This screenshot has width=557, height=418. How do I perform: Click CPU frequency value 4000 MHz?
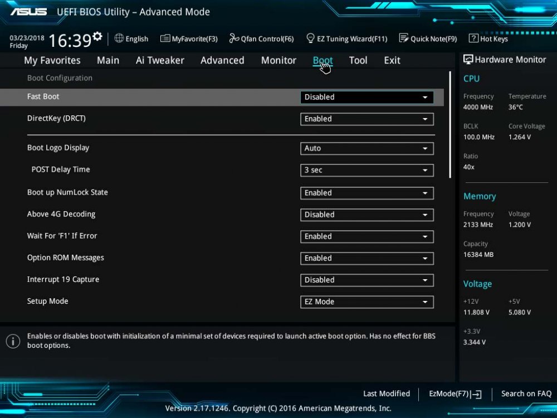(478, 107)
